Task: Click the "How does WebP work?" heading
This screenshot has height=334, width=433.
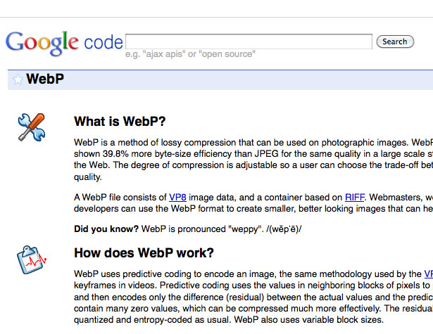Action: (144, 253)
